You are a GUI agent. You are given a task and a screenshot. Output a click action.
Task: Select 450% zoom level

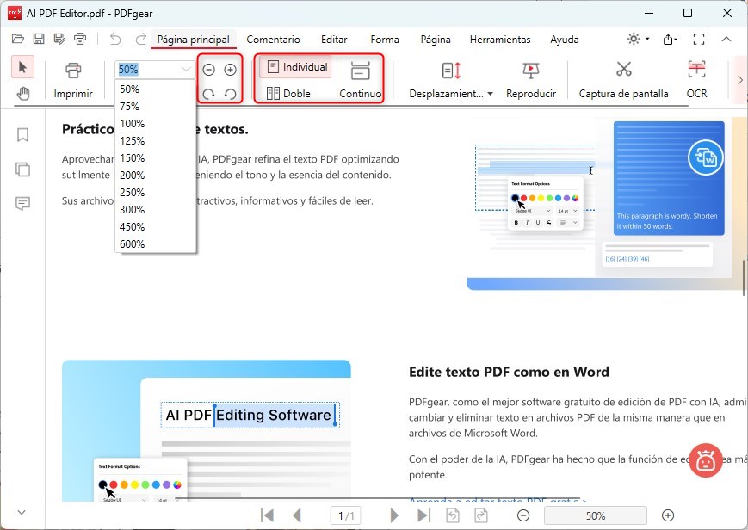(x=156, y=226)
